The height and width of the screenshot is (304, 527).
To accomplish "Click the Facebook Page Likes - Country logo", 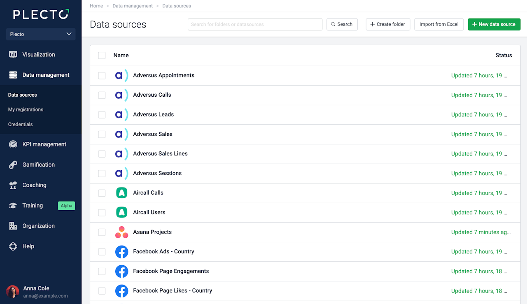I will [121, 291].
